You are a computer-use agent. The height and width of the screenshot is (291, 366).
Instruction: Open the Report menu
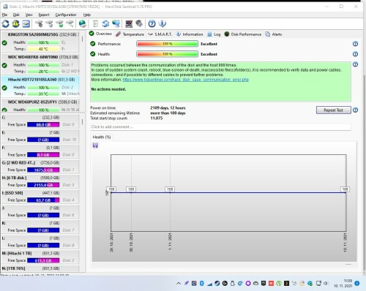point(44,15)
